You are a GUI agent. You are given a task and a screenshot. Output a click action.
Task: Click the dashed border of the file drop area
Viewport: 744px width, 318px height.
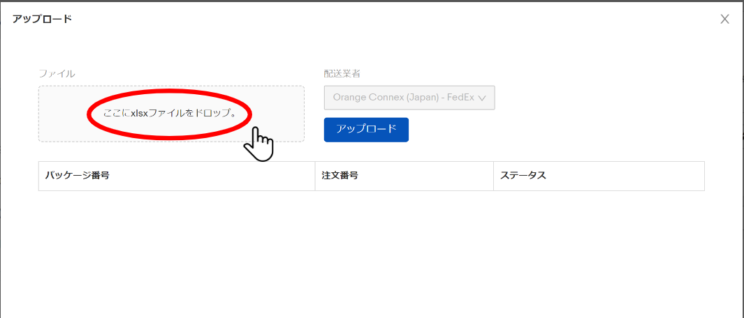[x=171, y=86]
